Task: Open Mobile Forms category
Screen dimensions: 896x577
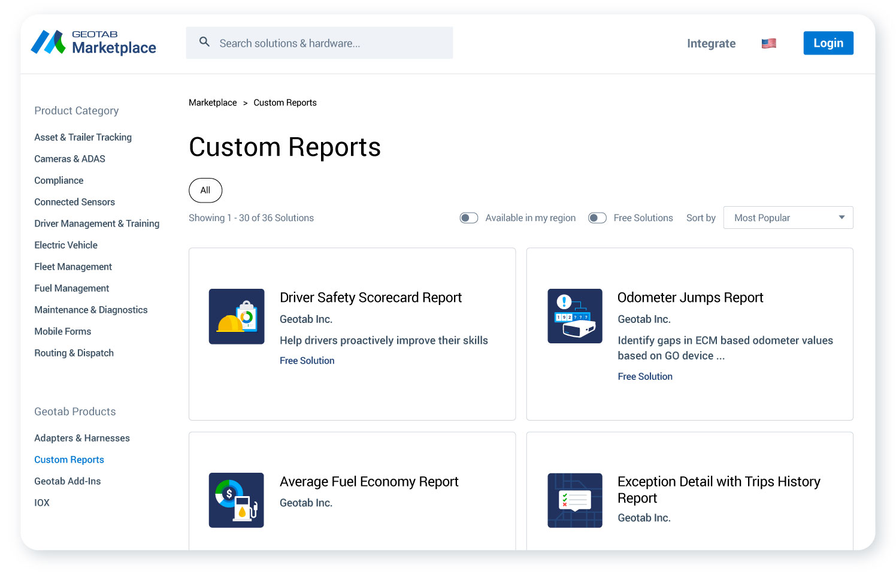Action: tap(63, 331)
